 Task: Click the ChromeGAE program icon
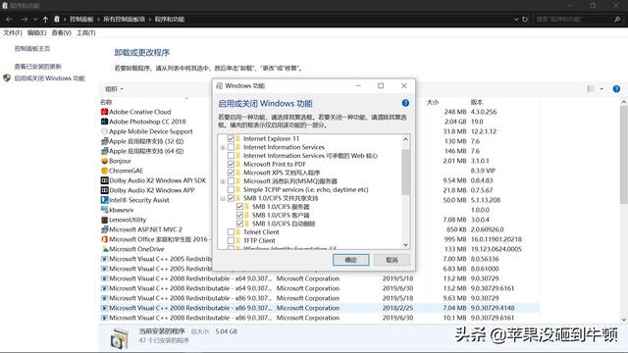105,171
